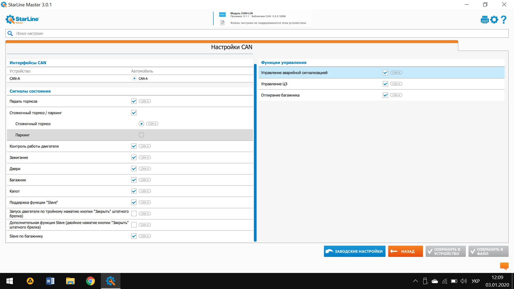
Task: Toggle Поддержка функции "Slave" checkbox
Action: [x=134, y=202]
